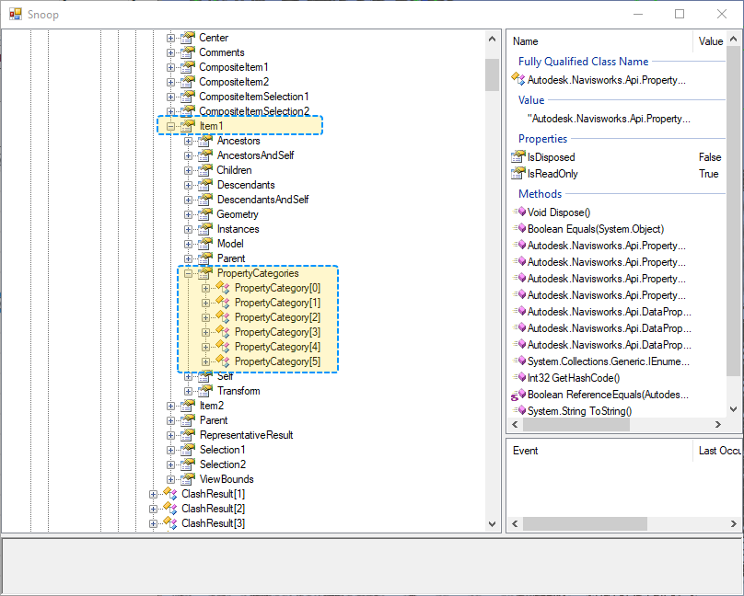The width and height of the screenshot is (744, 596).
Task: Expand the Ancestors tree node
Action: 188,141
